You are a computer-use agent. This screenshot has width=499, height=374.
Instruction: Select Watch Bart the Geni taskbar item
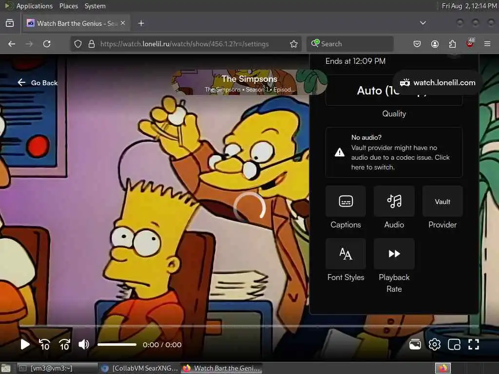tap(222, 368)
